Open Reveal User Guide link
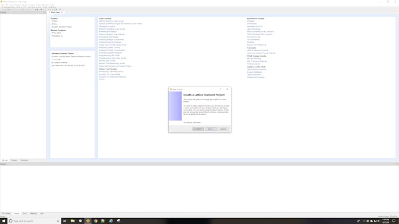399x224 pixels. 107,61
